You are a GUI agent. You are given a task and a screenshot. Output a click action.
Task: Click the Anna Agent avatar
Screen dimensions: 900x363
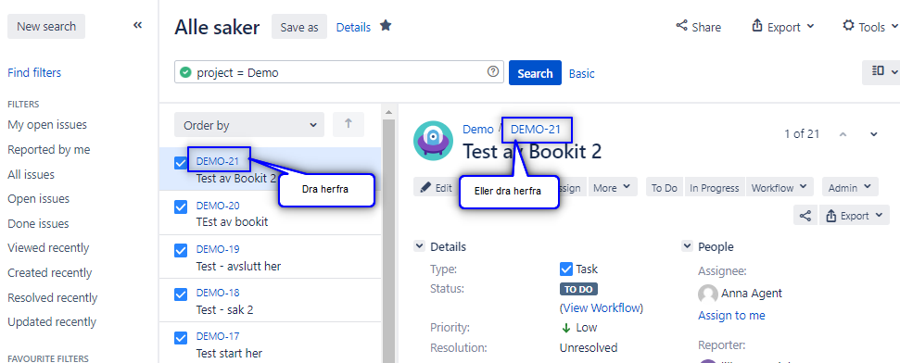coord(708,294)
